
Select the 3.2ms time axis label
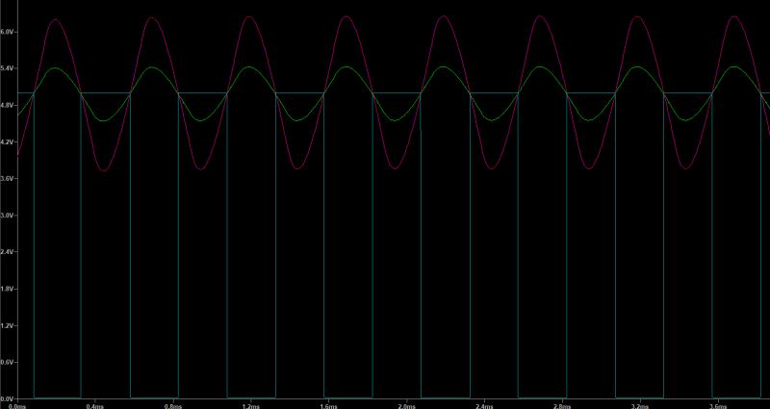[x=640, y=406]
